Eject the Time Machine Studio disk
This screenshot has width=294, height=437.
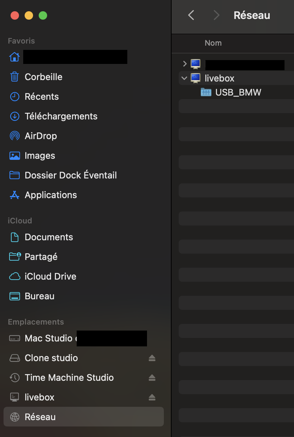click(x=152, y=378)
